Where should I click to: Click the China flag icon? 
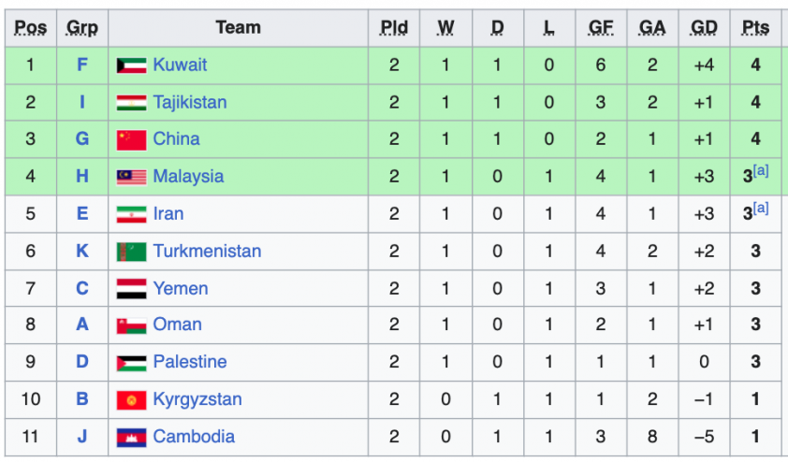click(x=131, y=139)
